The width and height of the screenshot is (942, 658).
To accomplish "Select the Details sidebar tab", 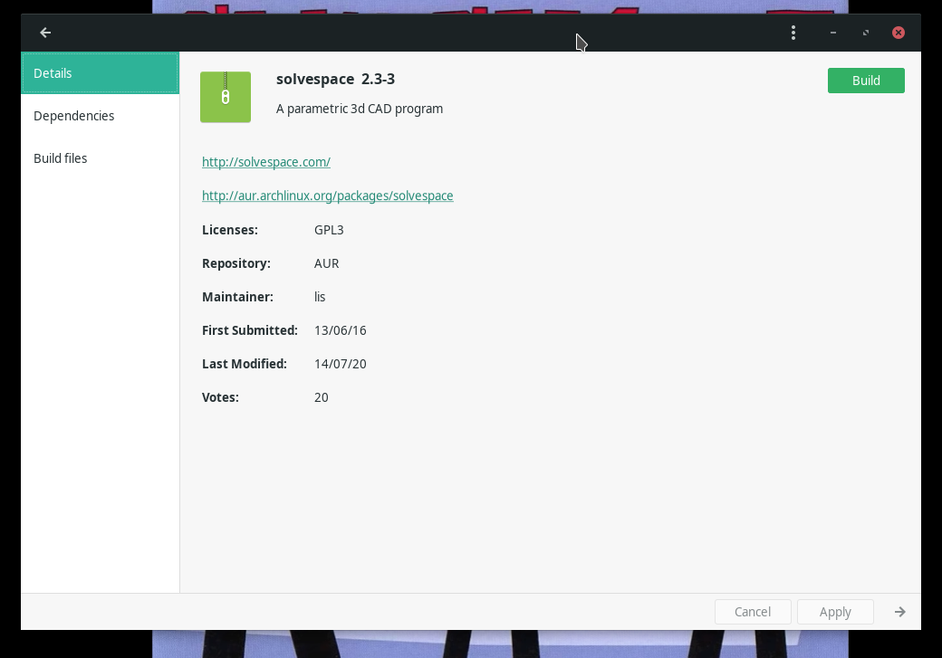I will pos(101,73).
